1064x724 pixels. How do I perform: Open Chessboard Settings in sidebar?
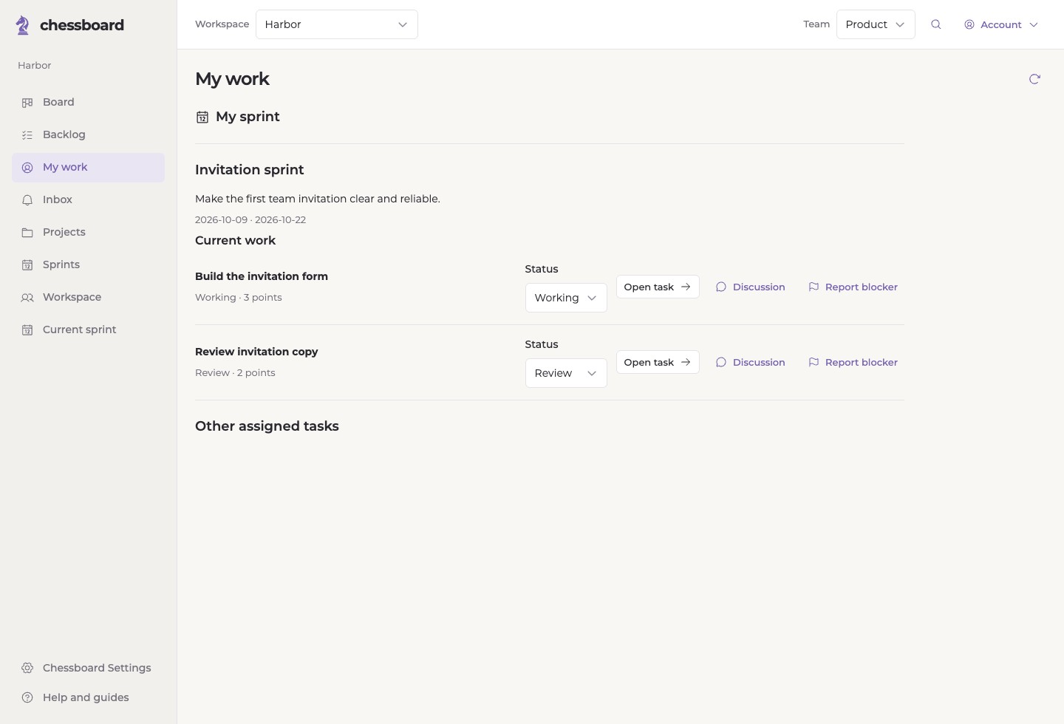[x=88, y=668]
